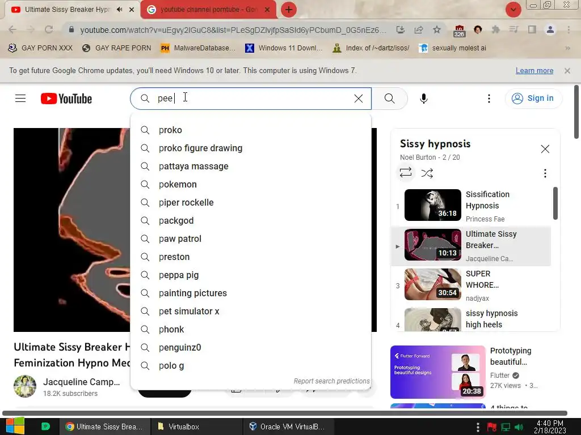Open the Chrome profile avatar icon
The image size is (581, 435).
[x=550, y=29]
